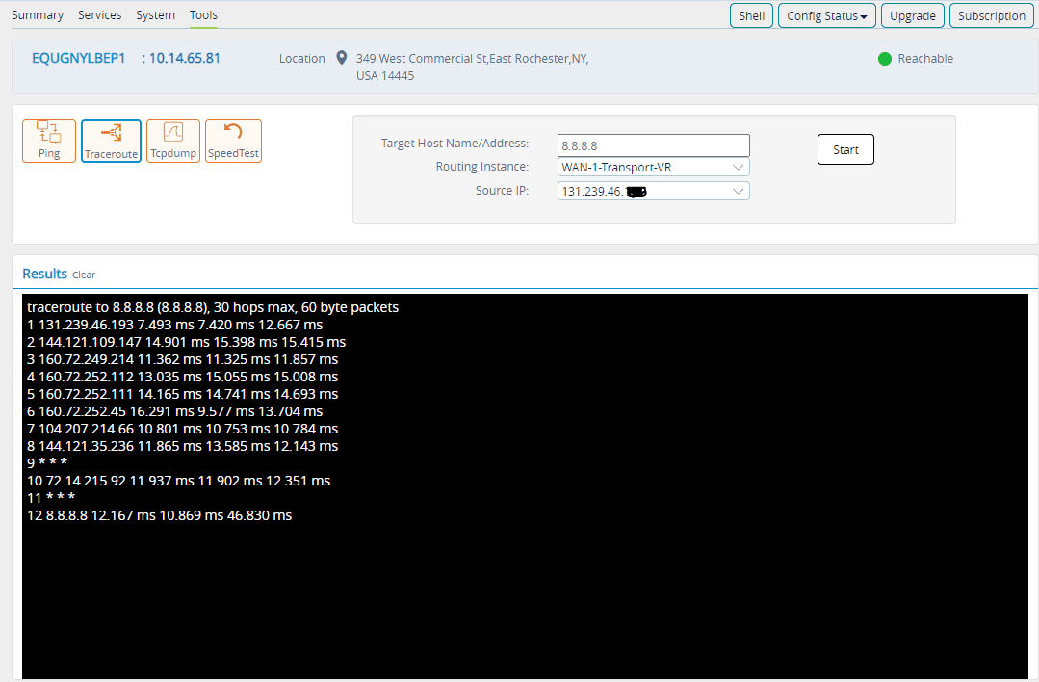Click the location pin icon
Screen dimensions: 1039x682
tap(341, 58)
